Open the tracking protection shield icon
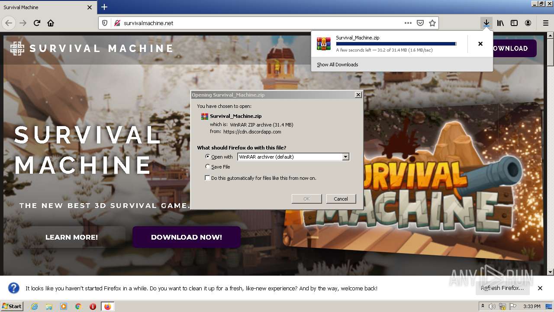554x312 pixels. coord(105,23)
